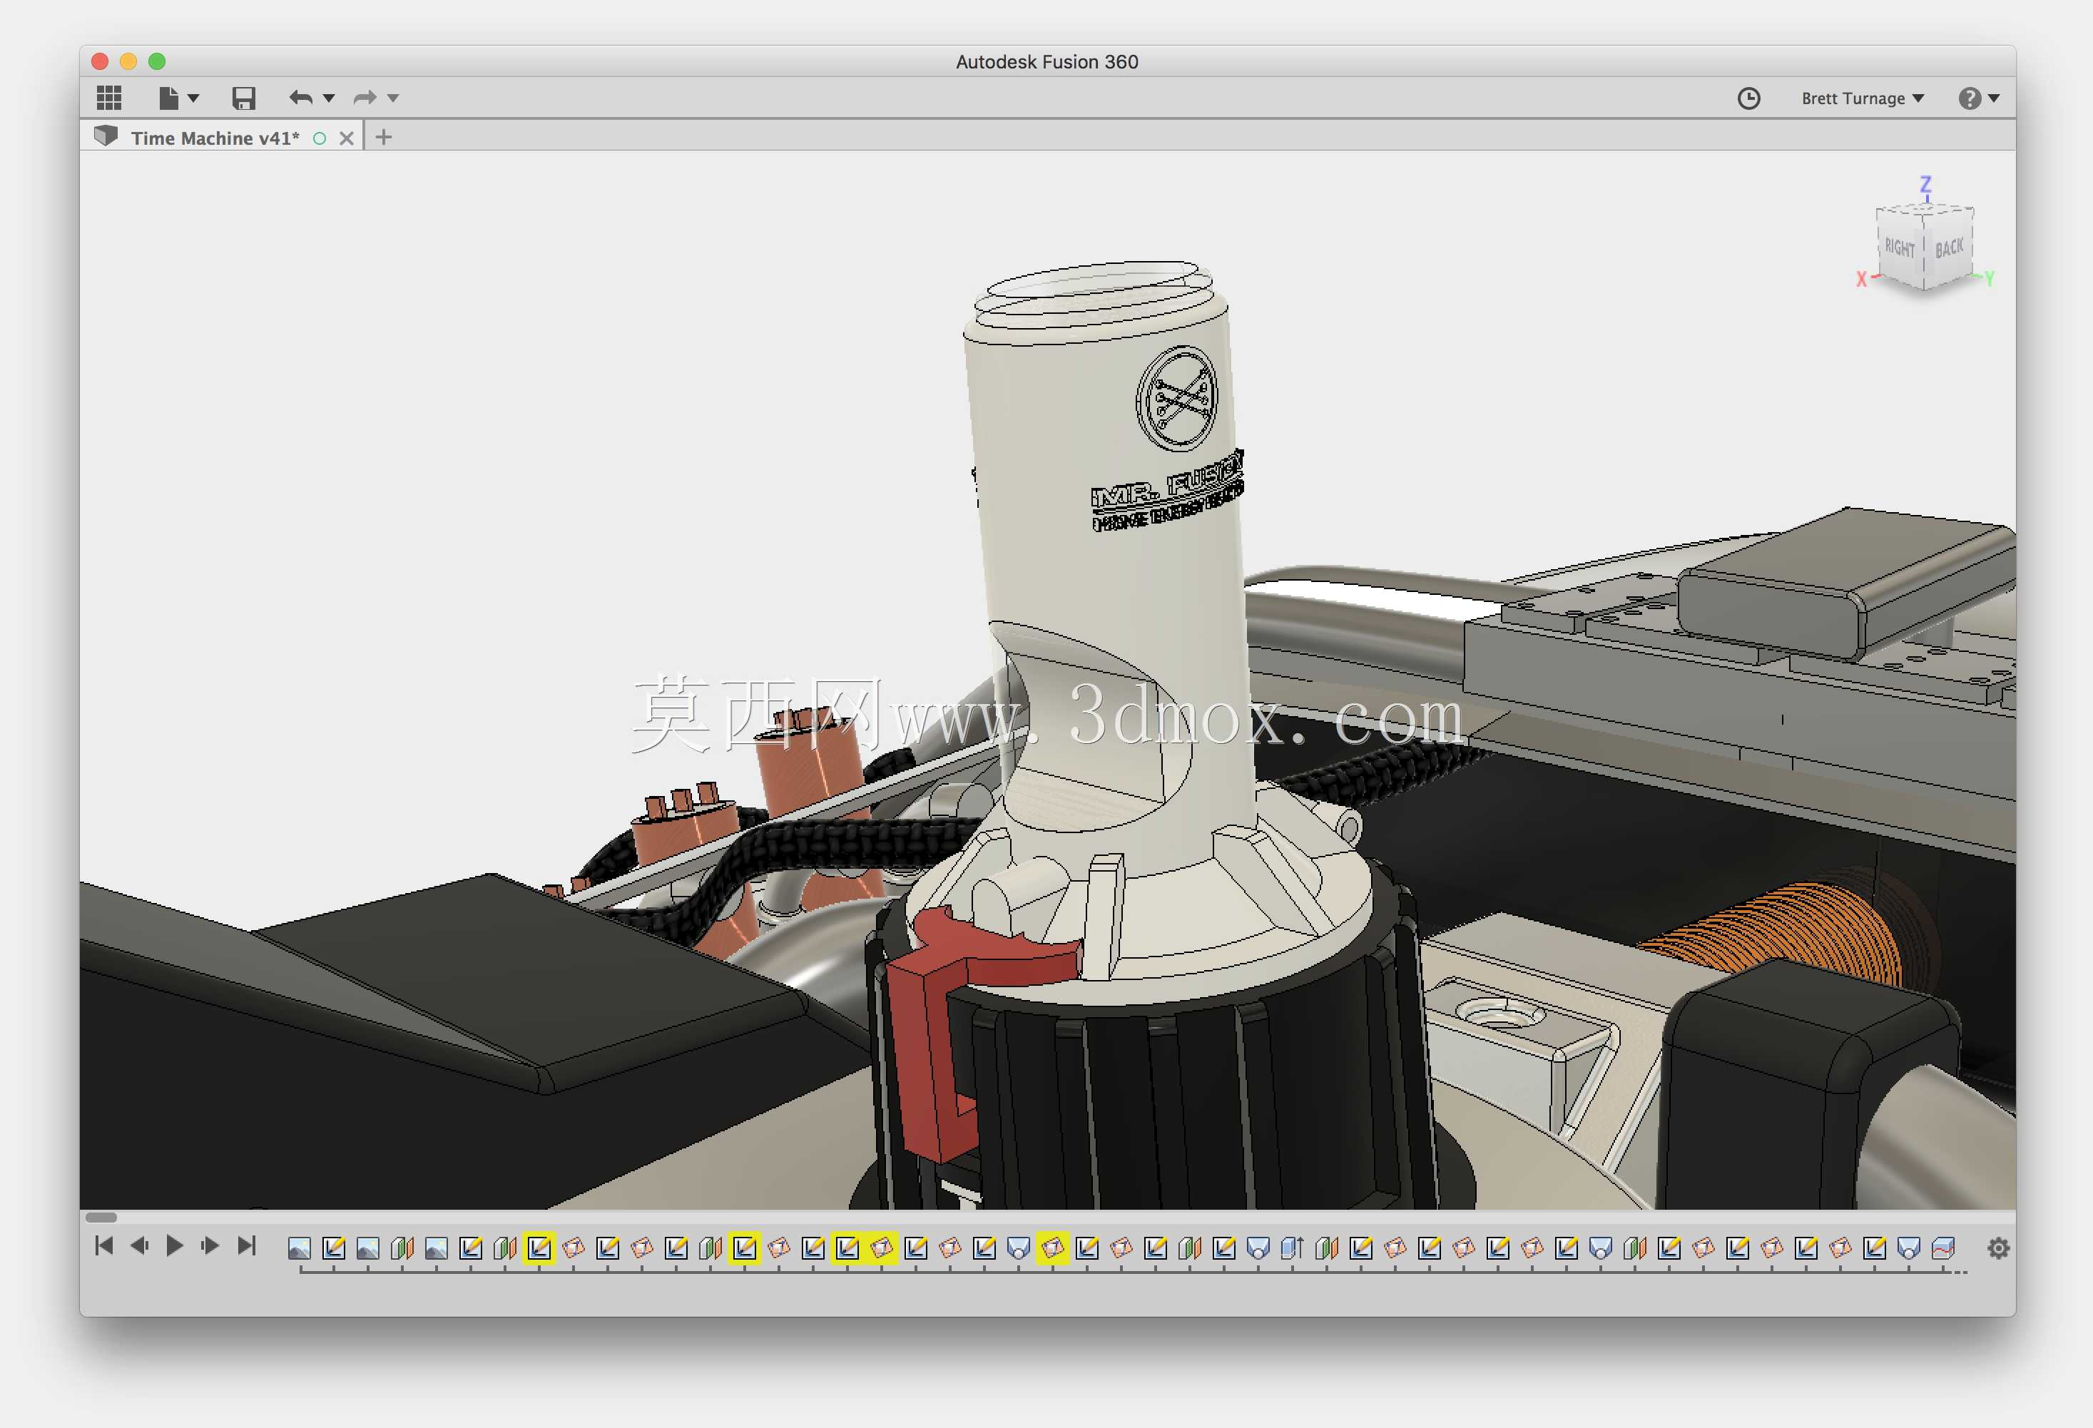Viewport: 2093px width, 1428px height.
Task: Step back one feature in the timeline
Action: [x=138, y=1245]
